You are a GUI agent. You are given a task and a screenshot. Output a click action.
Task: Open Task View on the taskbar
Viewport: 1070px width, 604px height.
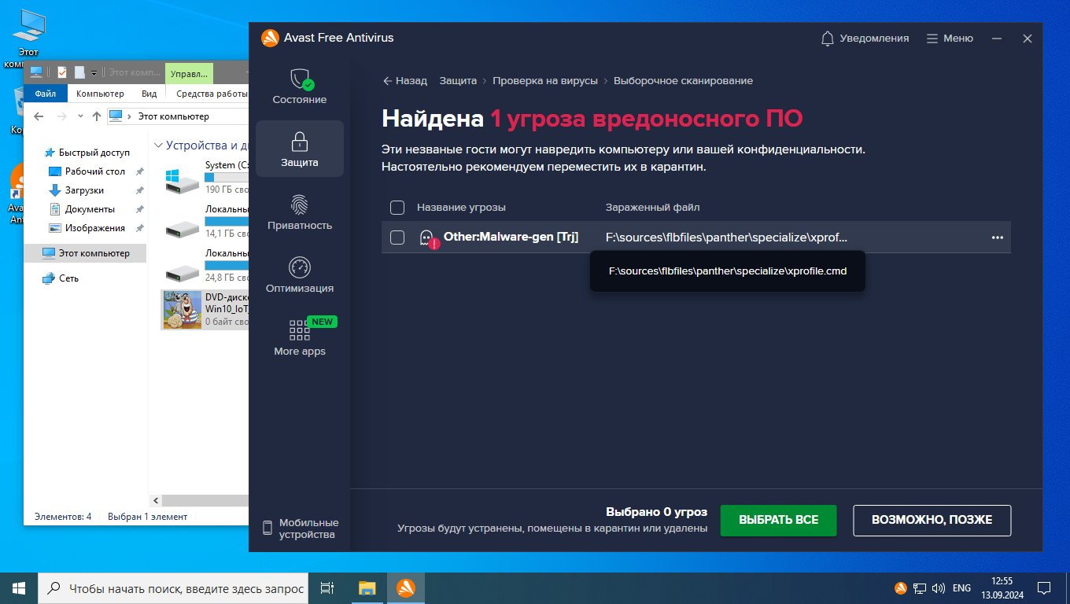(x=327, y=587)
